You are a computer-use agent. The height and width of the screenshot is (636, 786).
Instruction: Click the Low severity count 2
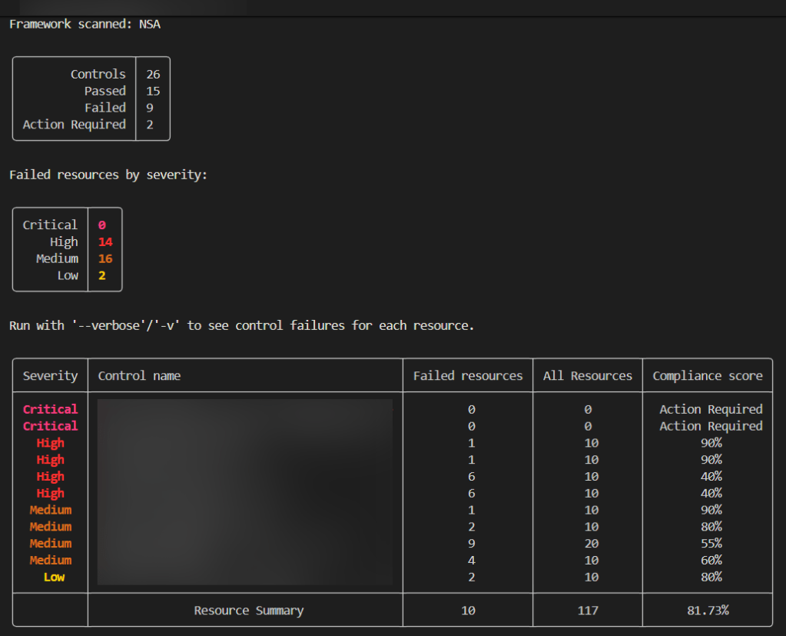pos(101,275)
